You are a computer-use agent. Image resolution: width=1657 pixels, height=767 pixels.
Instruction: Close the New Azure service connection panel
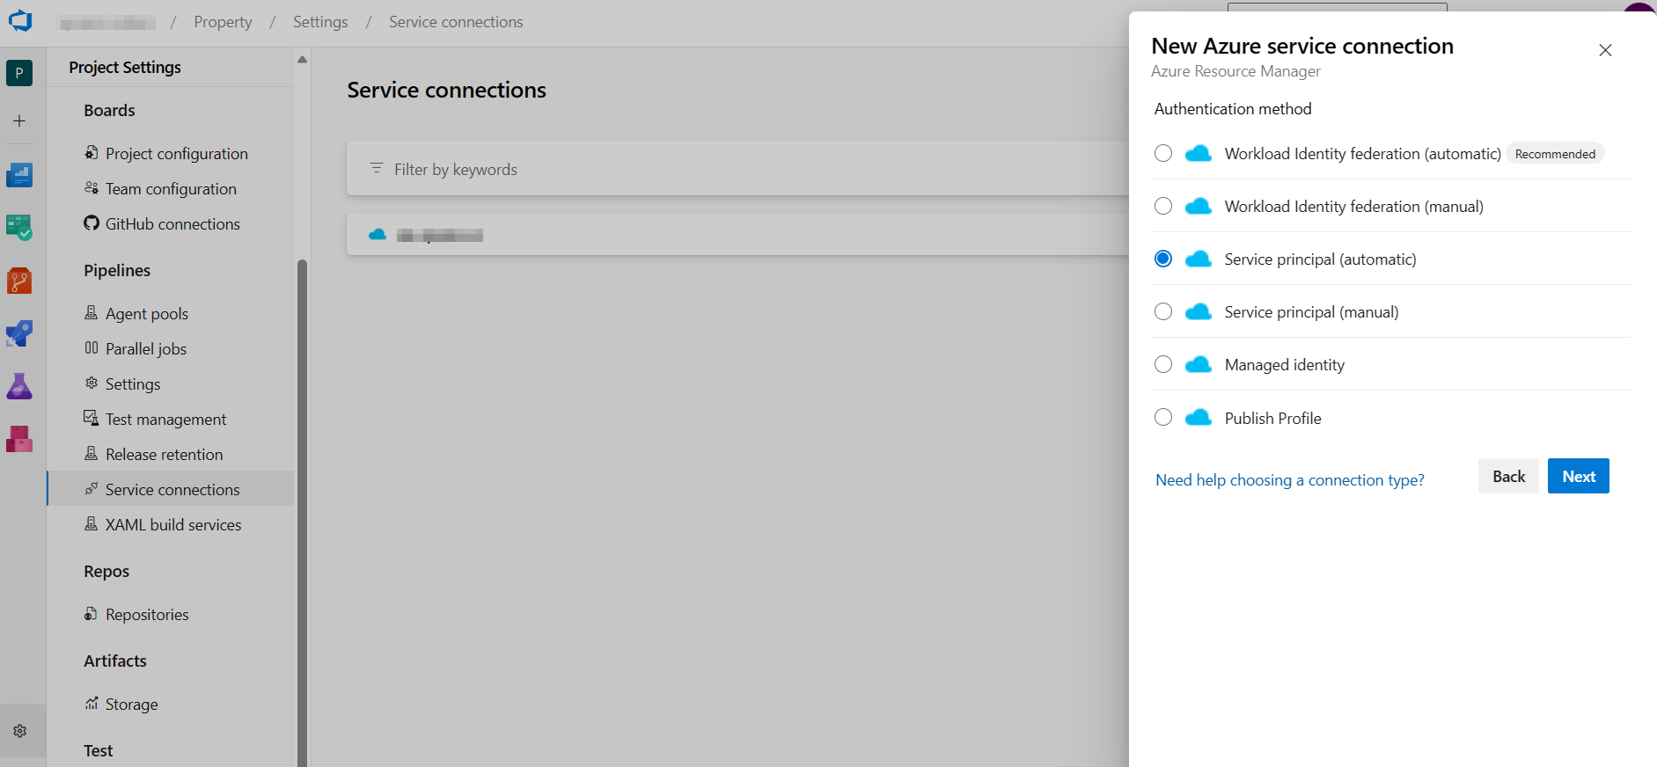pos(1605,50)
